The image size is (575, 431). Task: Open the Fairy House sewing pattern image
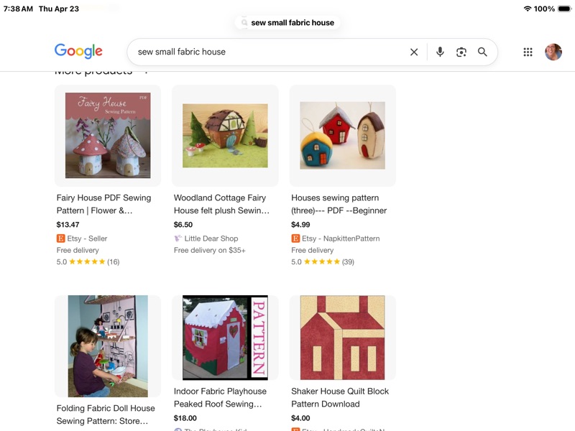(x=108, y=136)
